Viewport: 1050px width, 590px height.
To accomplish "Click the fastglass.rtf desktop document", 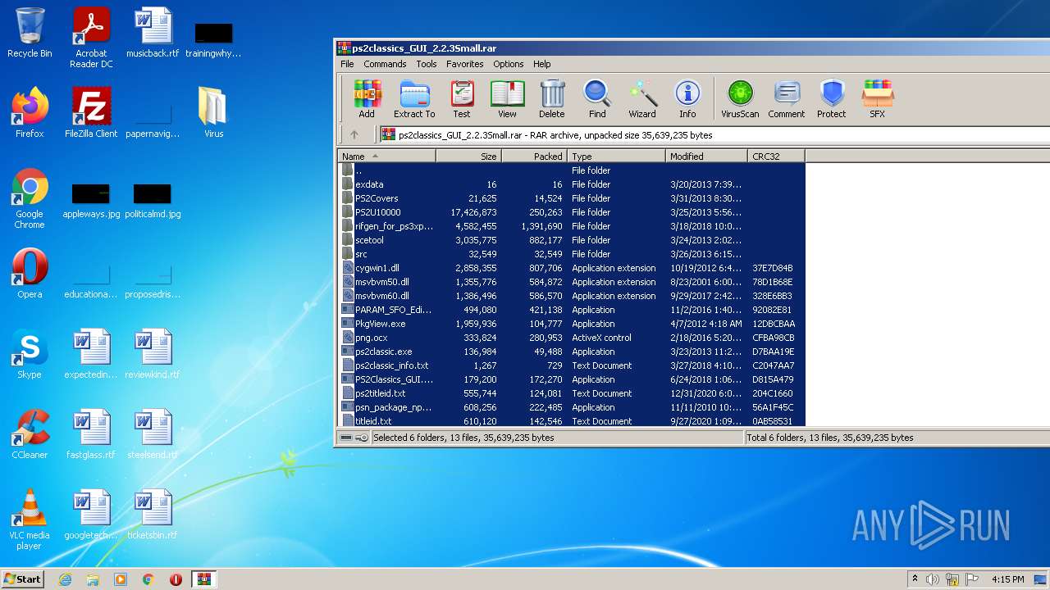I will point(91,434).
